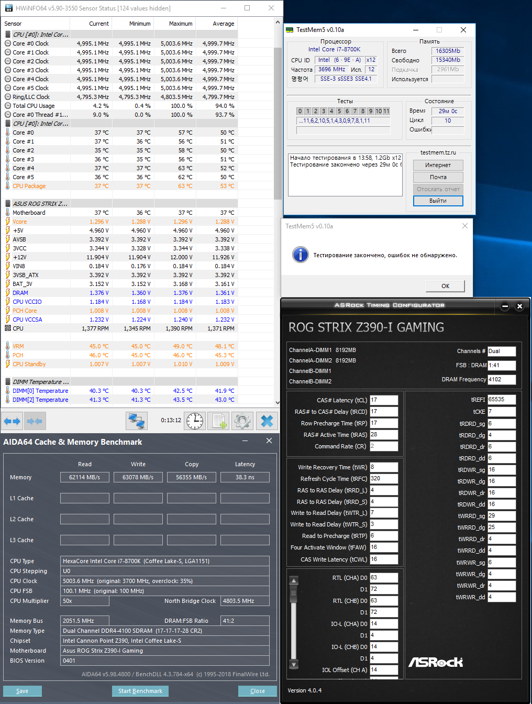Click the CAS# Latency (tCL) value field
Image resolution: width=532 pixels, height=704 pixels.
coord(384,400)
